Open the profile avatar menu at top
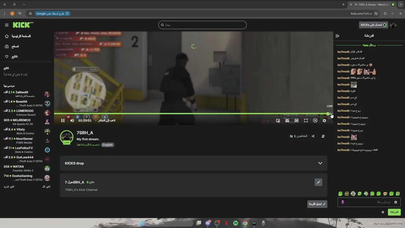This screenshot has height=228, width=405. click(x=393, y=25)
